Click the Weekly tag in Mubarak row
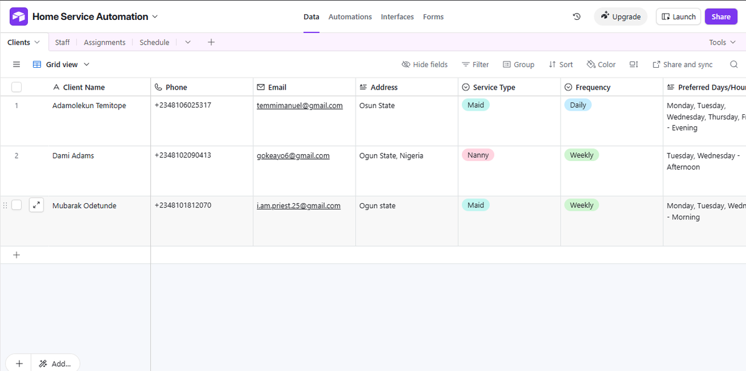The image size is (746, 371). tap(582, 205)
